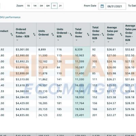Select the 1Y zoom range
This screenshot has width=136, height=136.
(54, 6)
